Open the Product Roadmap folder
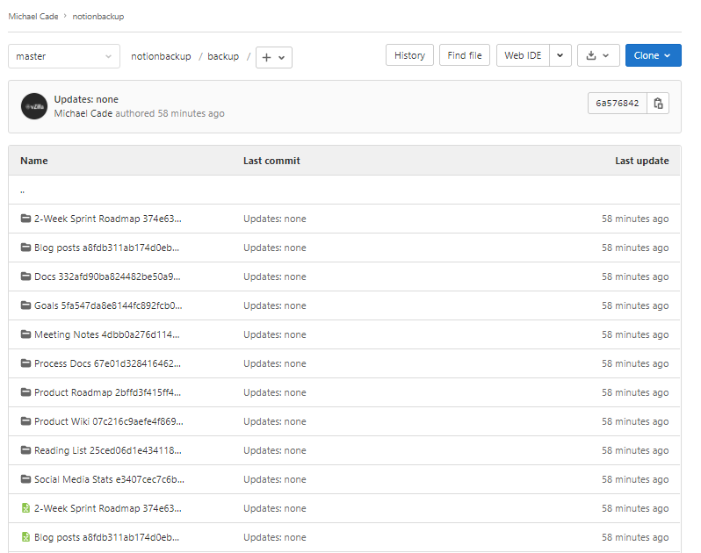Viewport: 701px width, 553px height. click(x=108, y=392)
